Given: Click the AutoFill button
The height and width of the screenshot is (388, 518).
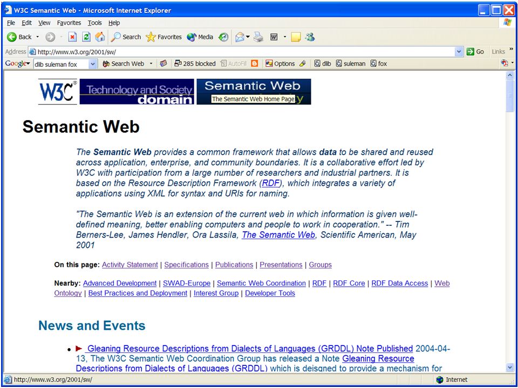Looking at the screenshot, I should 233,64.
